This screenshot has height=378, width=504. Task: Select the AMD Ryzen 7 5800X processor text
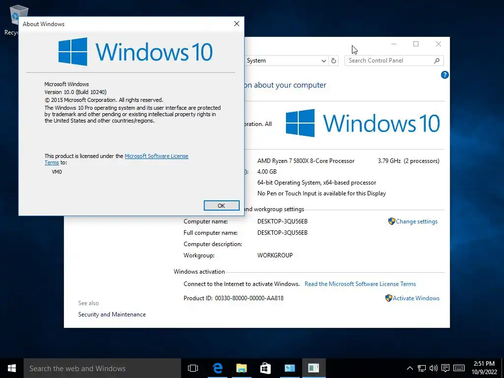[x=306, y=161]
